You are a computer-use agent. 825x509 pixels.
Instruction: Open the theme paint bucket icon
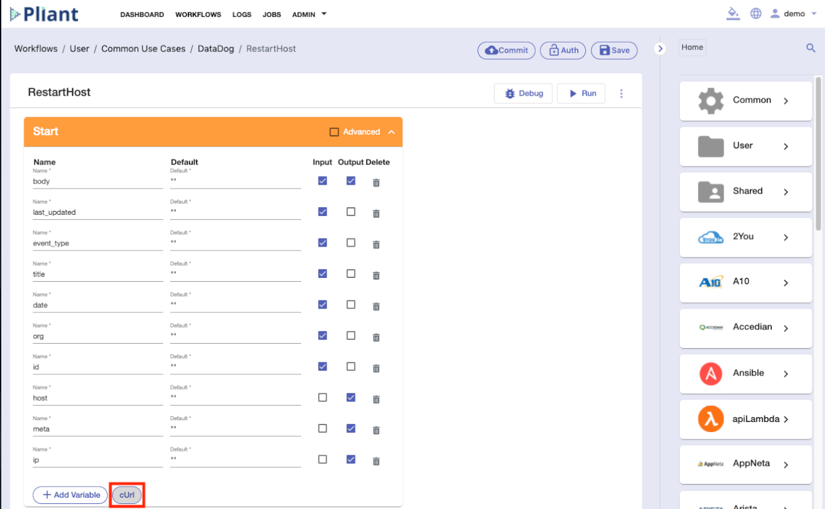pos(733,14)
